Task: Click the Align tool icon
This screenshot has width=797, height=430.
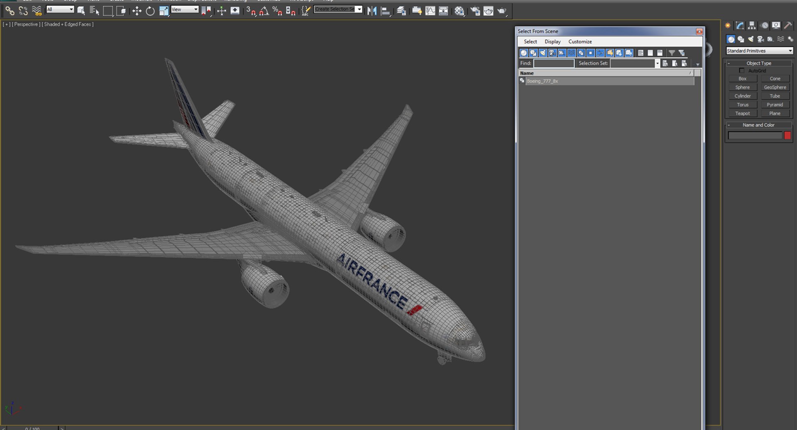Action: pyautogui.click(x=386, y=11)
